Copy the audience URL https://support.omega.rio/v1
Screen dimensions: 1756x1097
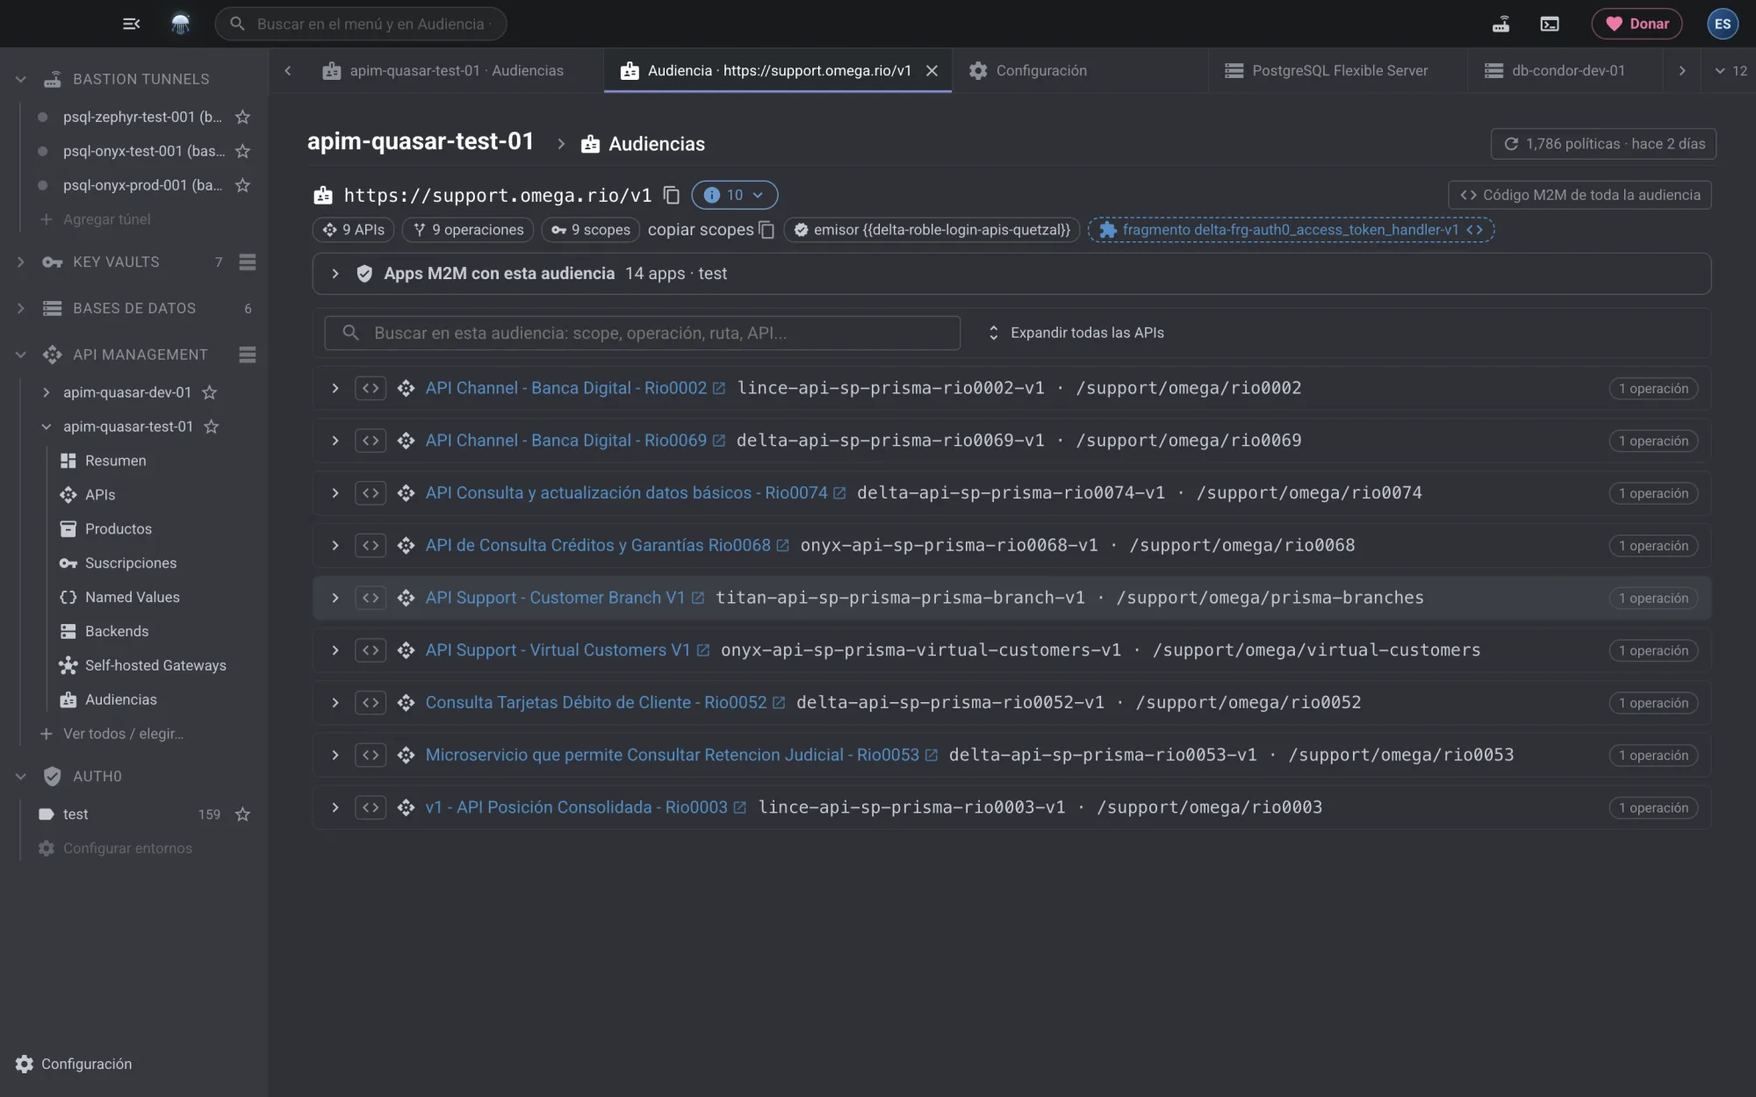click(x=672, y=195)
